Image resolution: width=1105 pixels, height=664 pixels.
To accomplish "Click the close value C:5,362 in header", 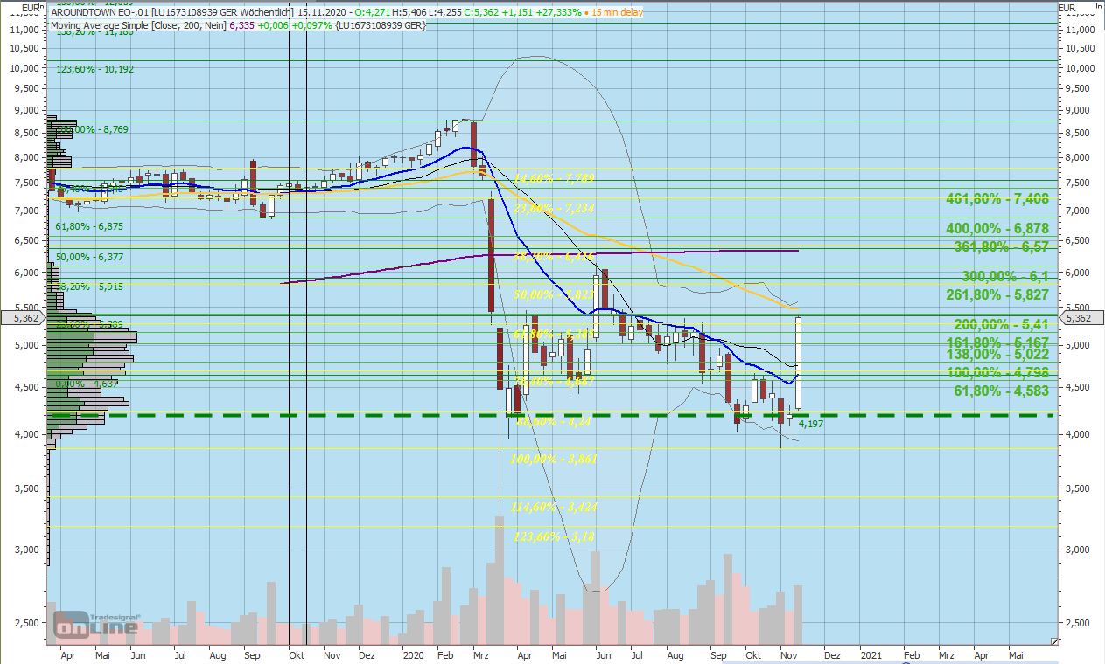I will [482, 12].
